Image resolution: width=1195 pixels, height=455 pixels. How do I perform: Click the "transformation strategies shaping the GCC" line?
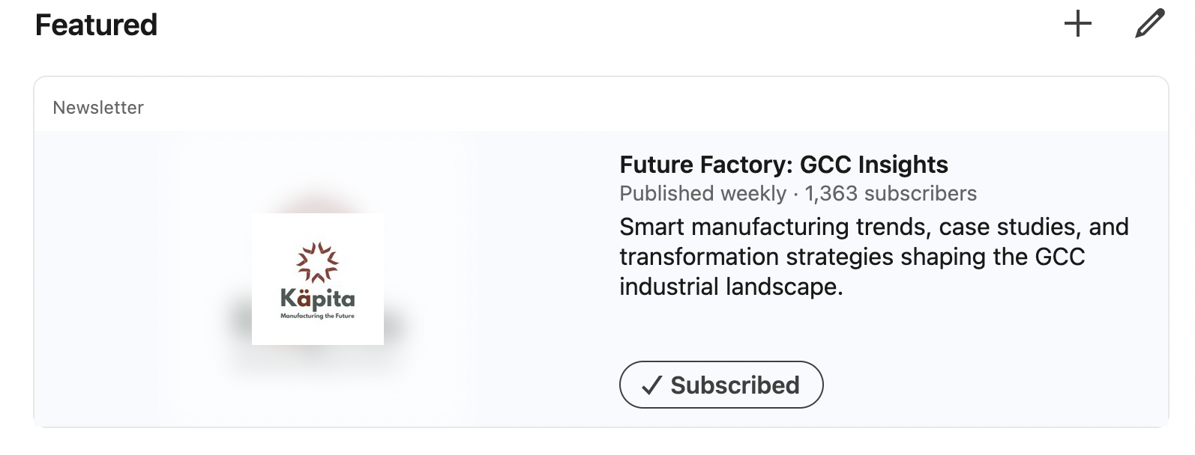point(852,257)
